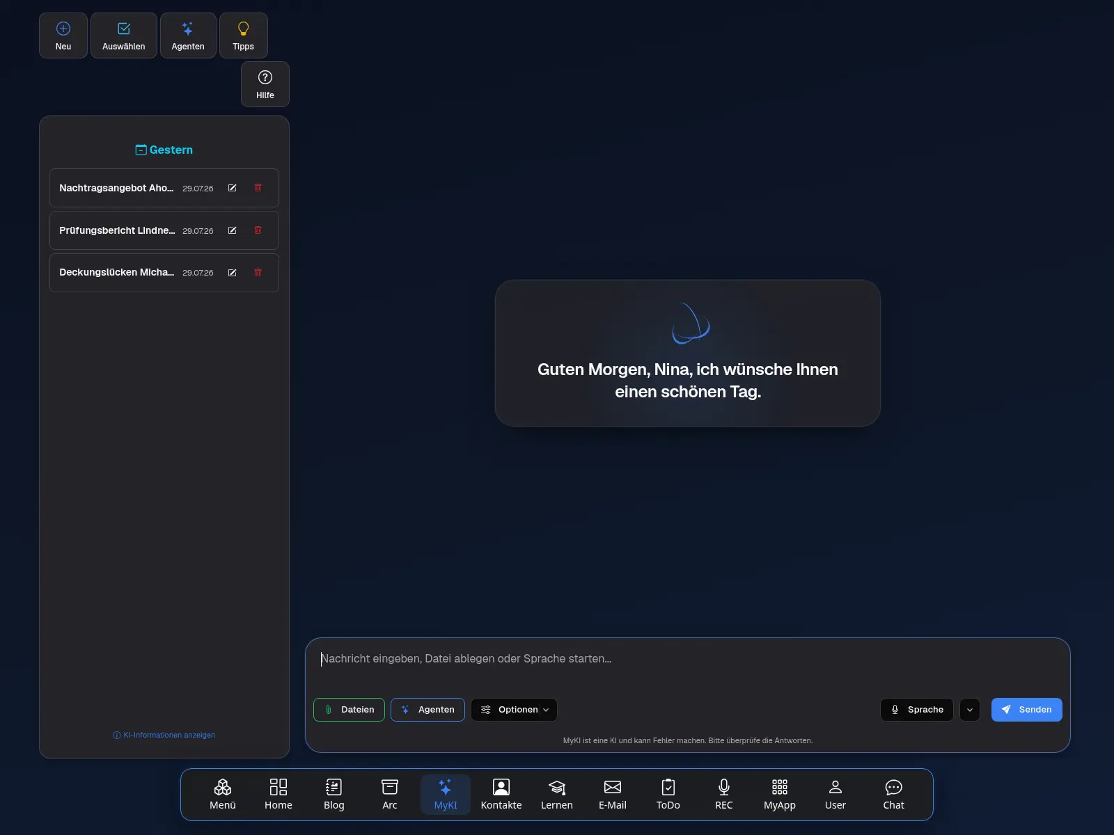Open the Hilfe question mark button
1114x835 pixels.
(265, 84)
